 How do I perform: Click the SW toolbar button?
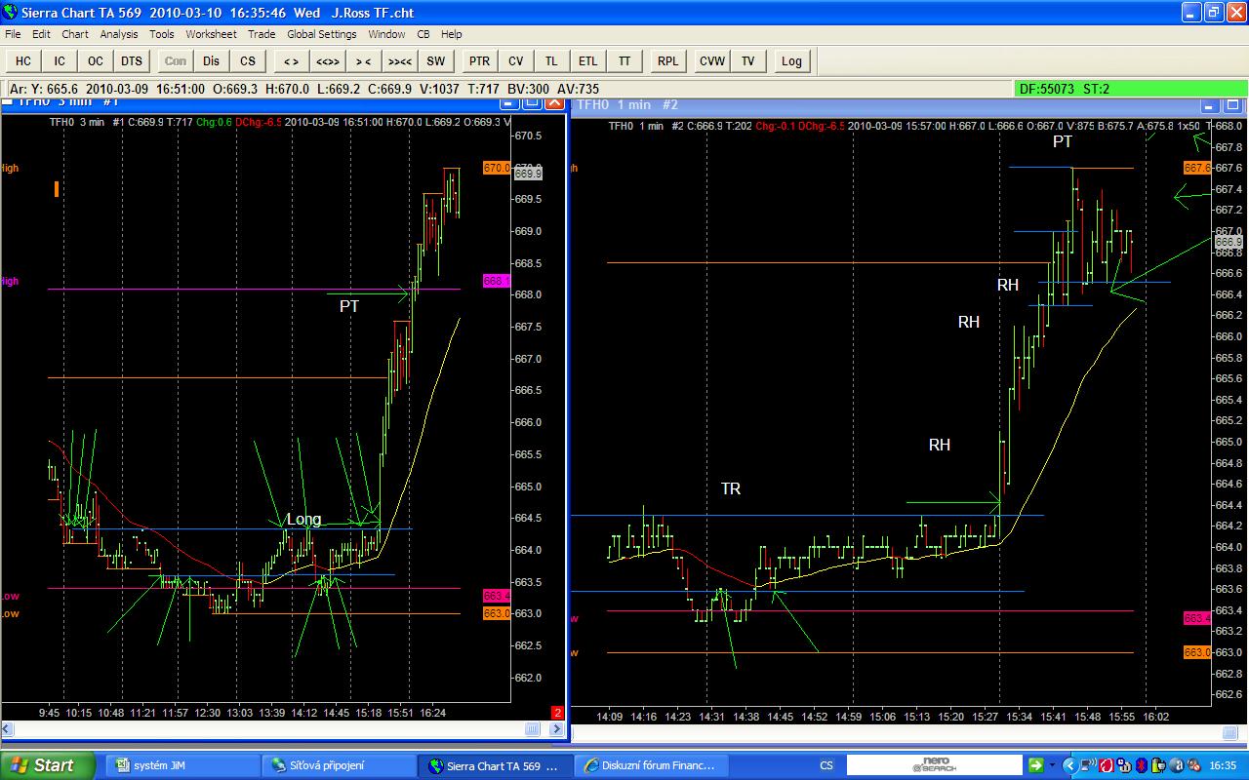[435, 60]
